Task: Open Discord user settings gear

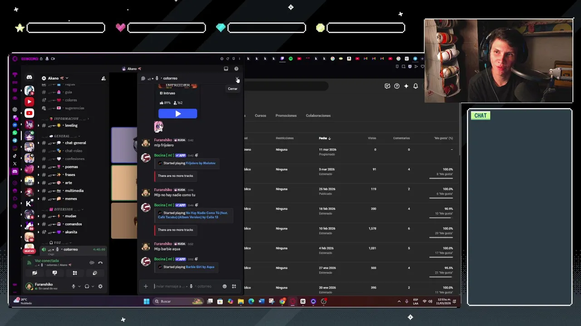Action: coord(100,286)
